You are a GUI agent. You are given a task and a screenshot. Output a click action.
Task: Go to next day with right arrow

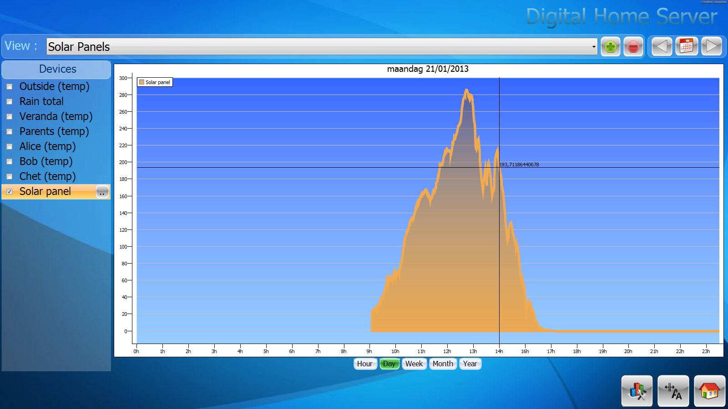pyautogui.click(x=712, y=46)
